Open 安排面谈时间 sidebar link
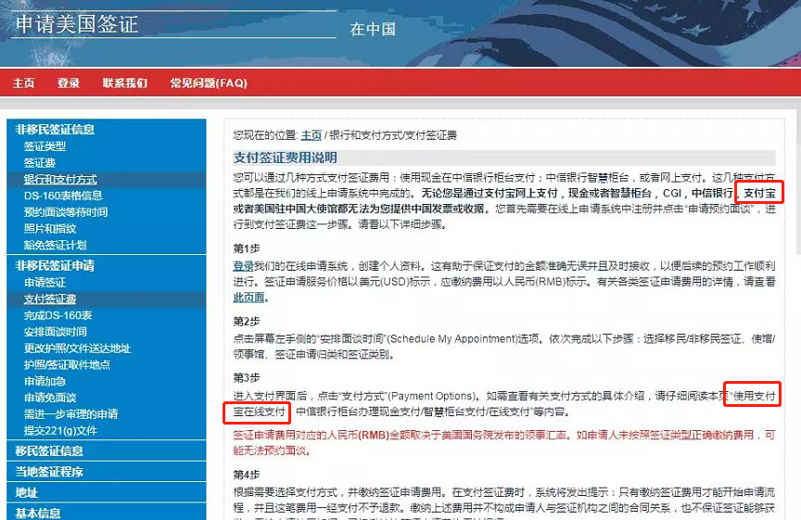The image size is (801, 520). (x=56, y=332)
